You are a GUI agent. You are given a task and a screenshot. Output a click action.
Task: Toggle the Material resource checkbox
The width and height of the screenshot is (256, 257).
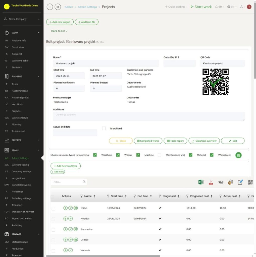[190, 155]
